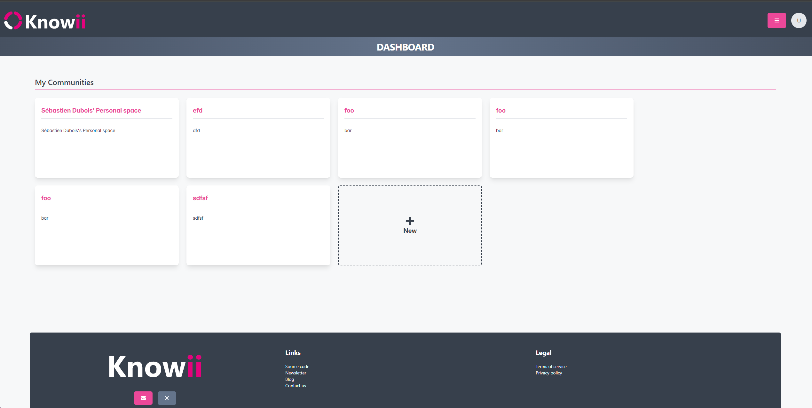The width and height of the screenshot is (812, 408).
Task: Click Contact us in footer
Action: (296, 386)
